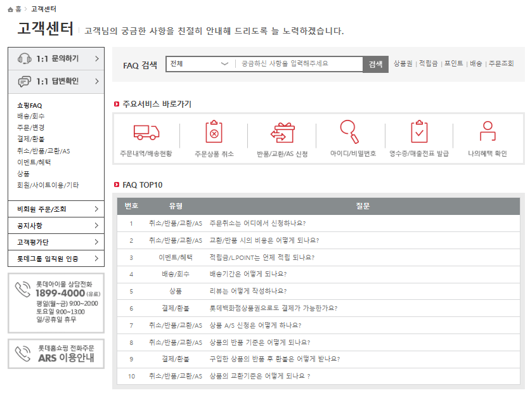Open the delivery truck icon 주문내역/배송현황
This screenshot has height=395, width=530.
tap(146, 133)
